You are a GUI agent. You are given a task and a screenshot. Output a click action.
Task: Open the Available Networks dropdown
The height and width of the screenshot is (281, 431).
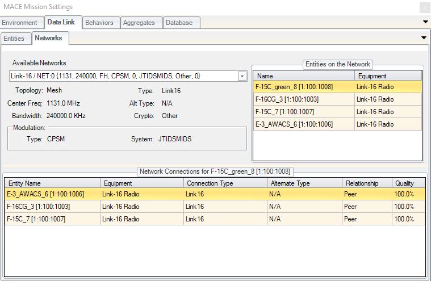tap(242, 76)
